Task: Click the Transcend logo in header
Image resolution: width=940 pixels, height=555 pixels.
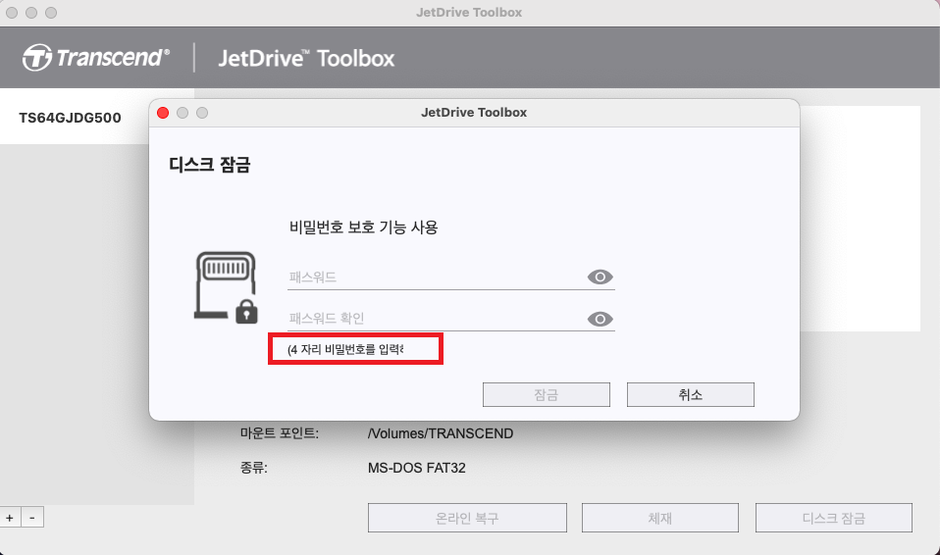Action: [96, 58]
